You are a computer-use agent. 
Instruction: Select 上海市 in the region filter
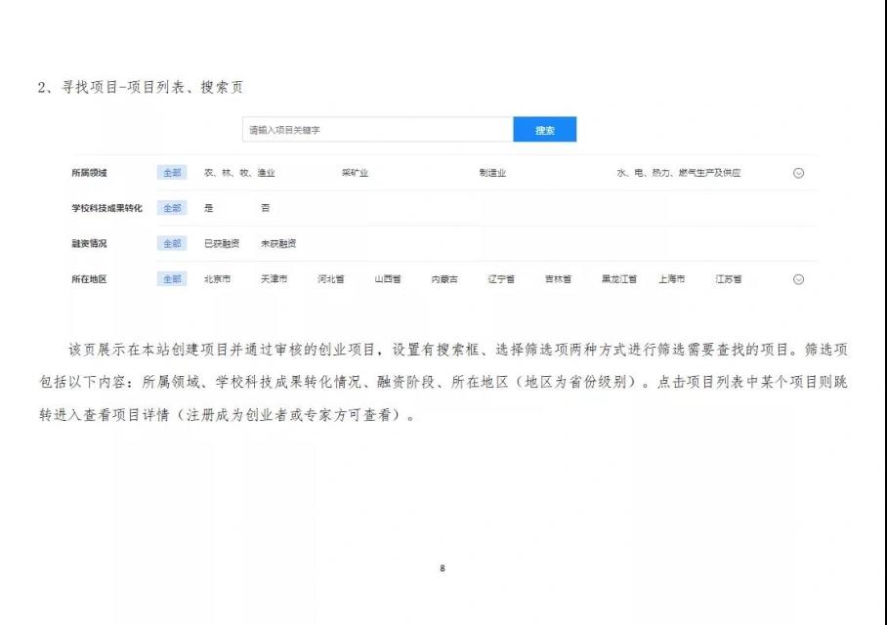click(671, 279)
